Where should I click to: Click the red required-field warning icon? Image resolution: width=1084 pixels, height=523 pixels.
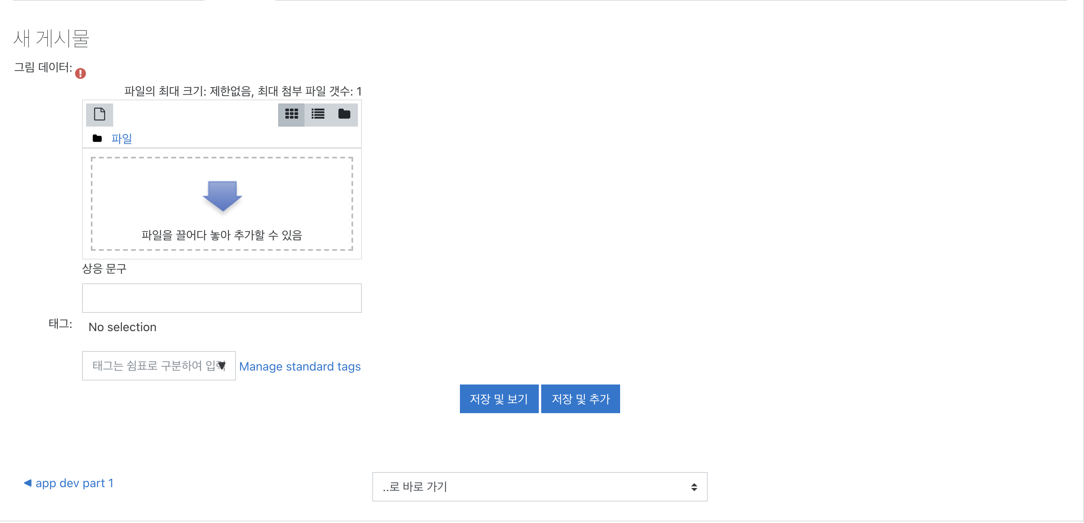[81, 74]
